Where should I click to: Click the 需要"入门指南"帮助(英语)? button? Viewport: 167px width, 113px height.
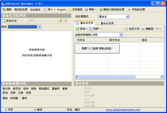tap(97, 49)
